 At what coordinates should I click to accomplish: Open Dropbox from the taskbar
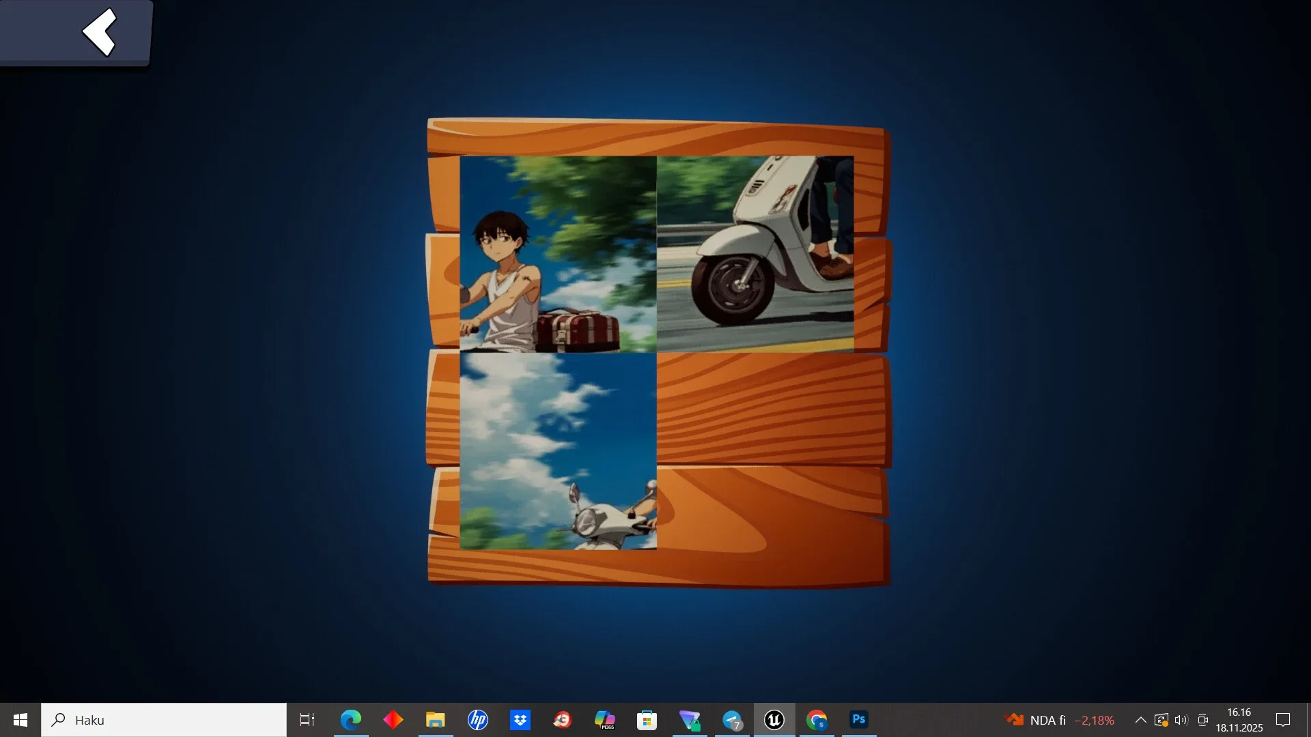pyautogui.click(x=520, y=720)
